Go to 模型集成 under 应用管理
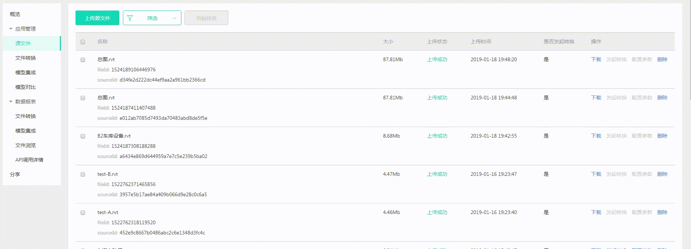The image size is (691, 249). pos(26,72)
